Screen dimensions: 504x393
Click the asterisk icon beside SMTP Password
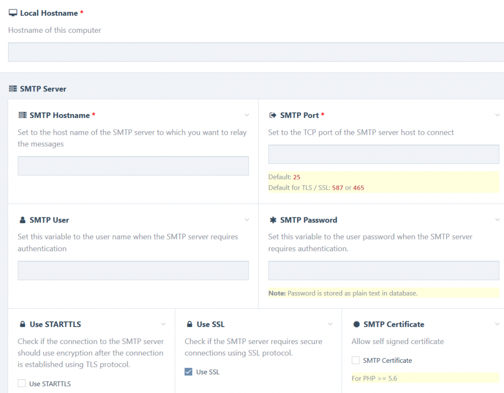[273, 220]
